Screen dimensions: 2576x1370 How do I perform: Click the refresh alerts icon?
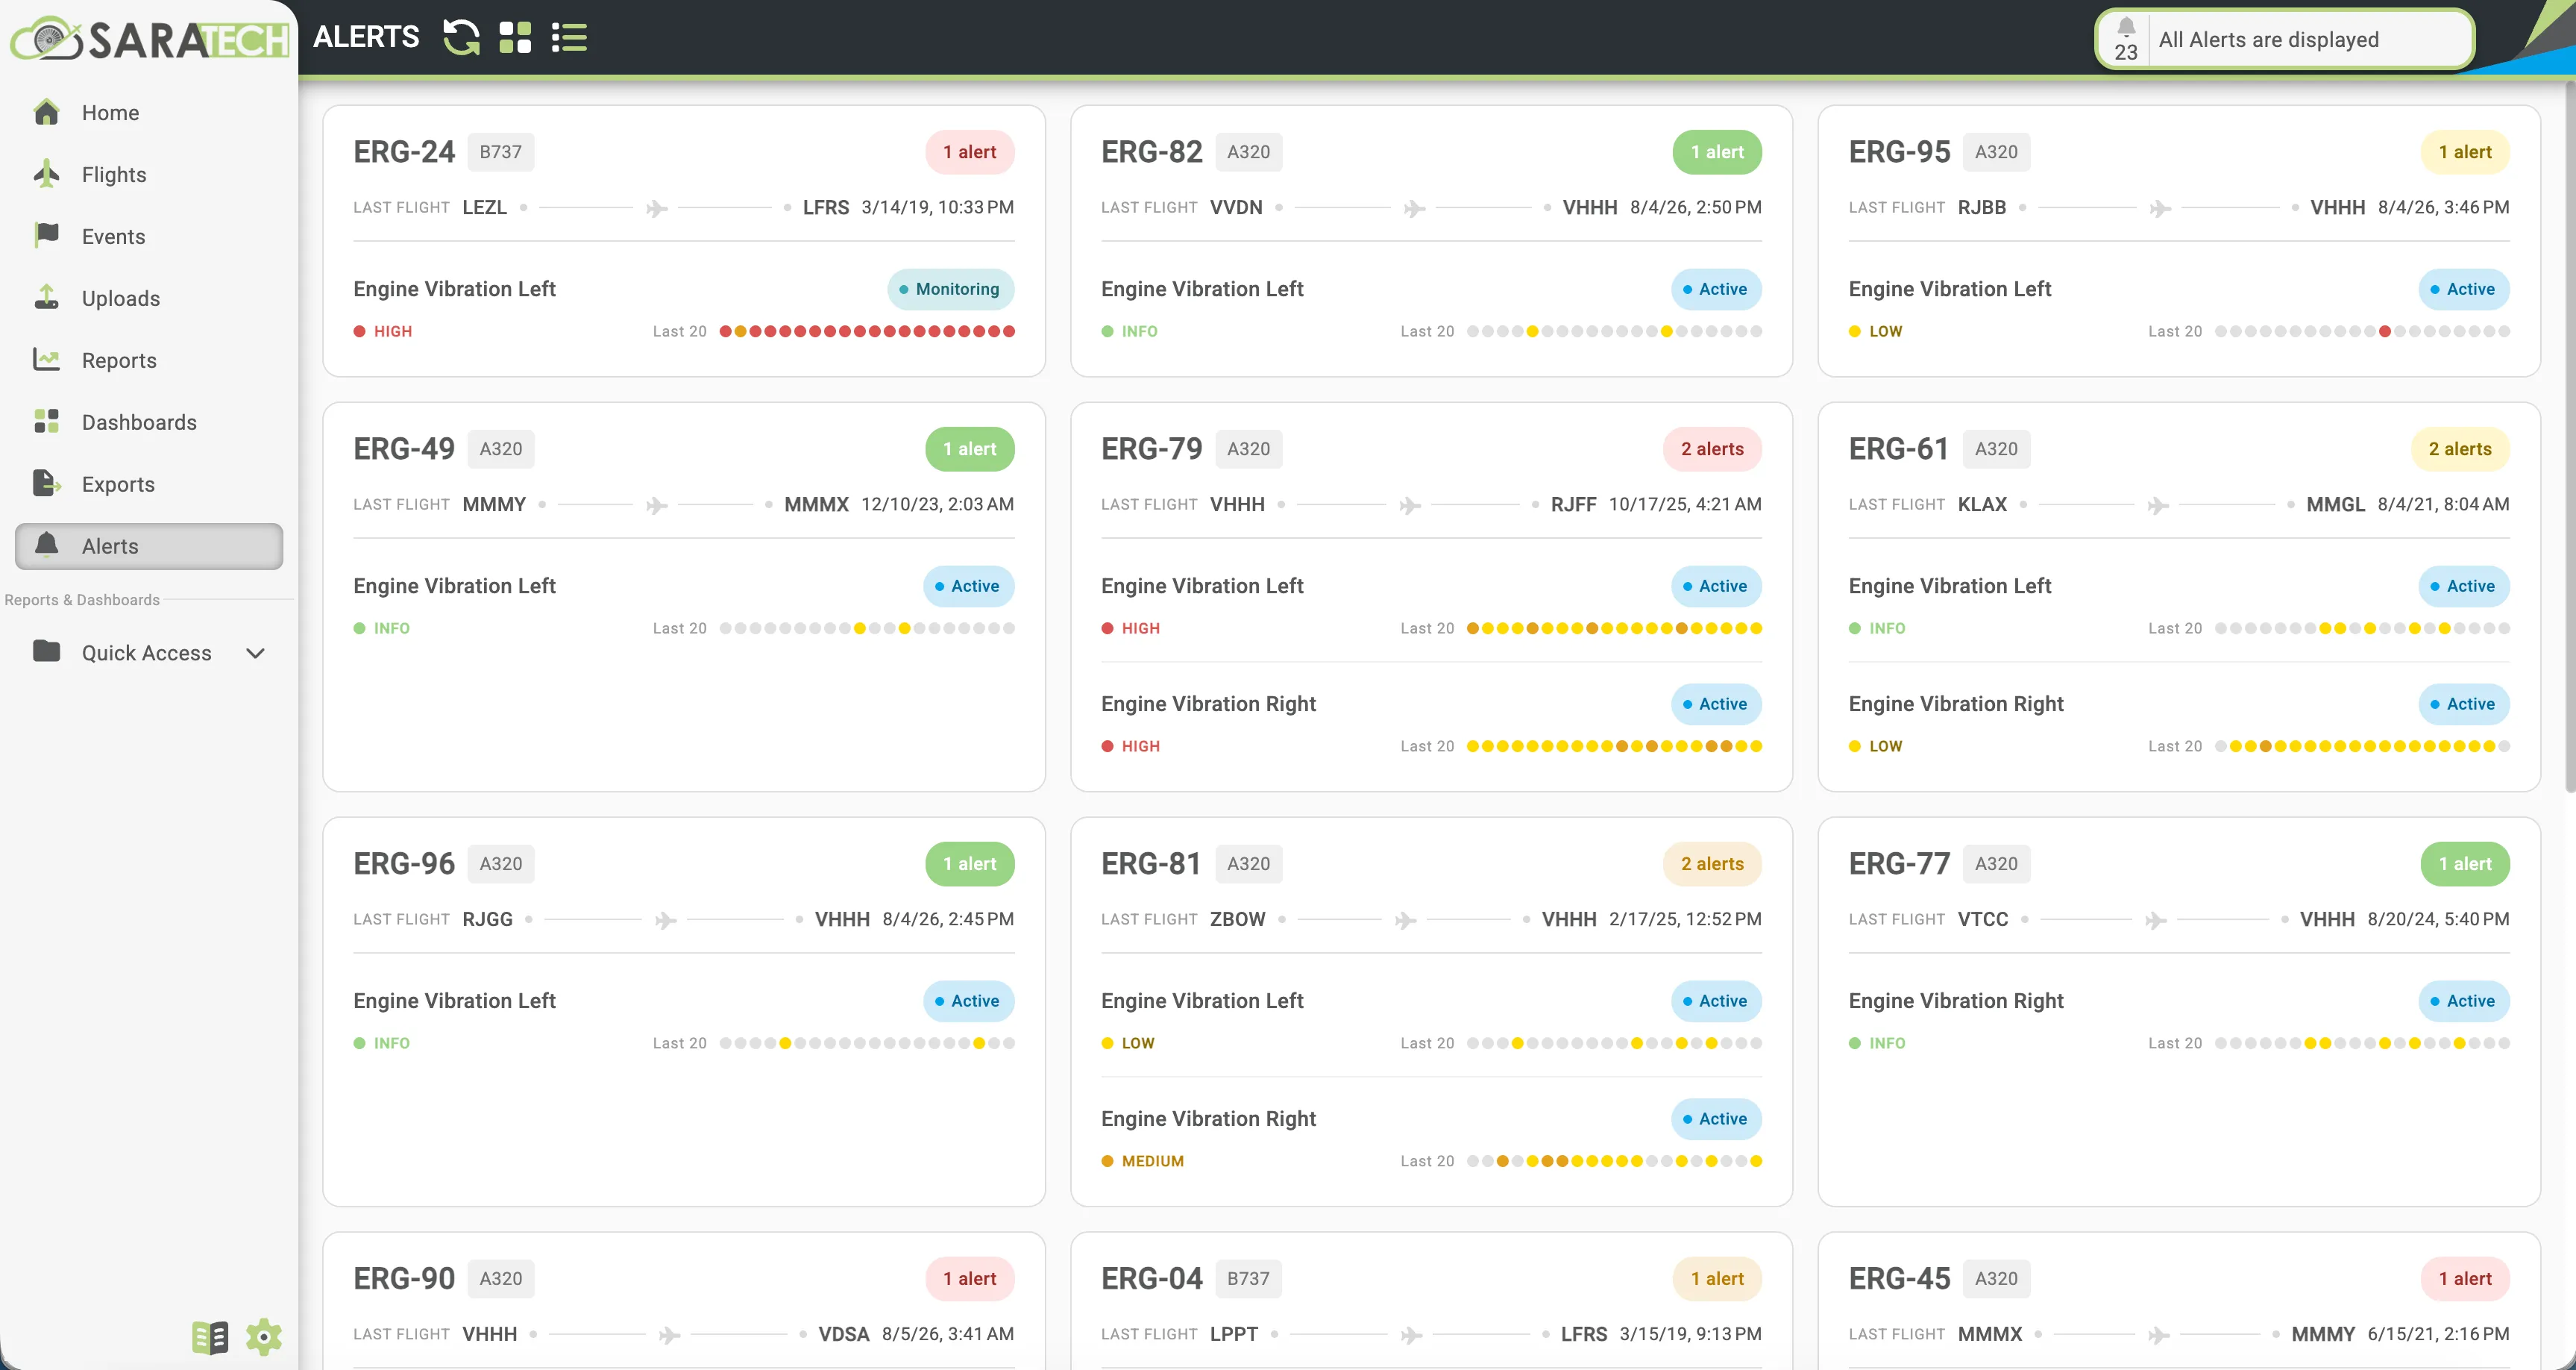click(461, 38)
